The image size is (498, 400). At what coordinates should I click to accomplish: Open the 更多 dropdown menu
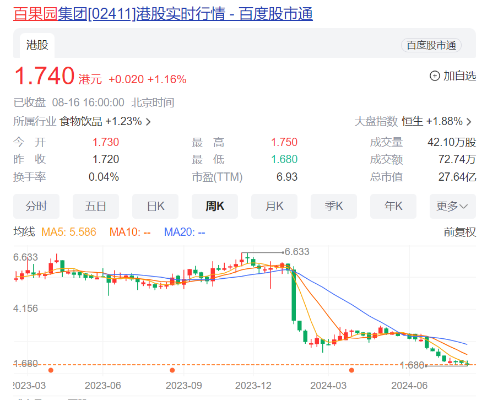point(452,206)
